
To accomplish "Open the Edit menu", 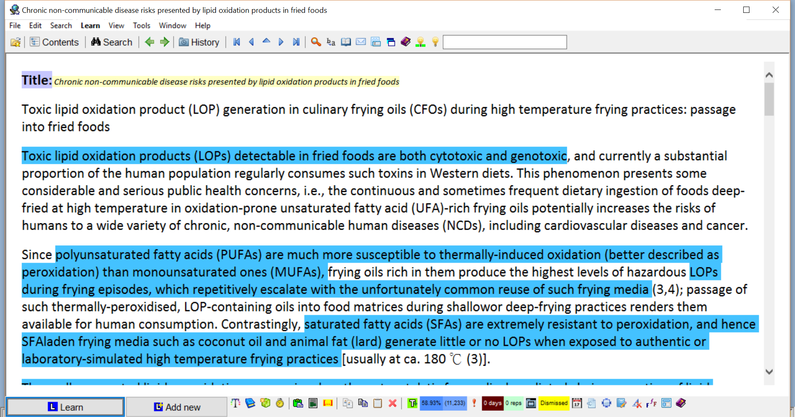I will 35,26.
